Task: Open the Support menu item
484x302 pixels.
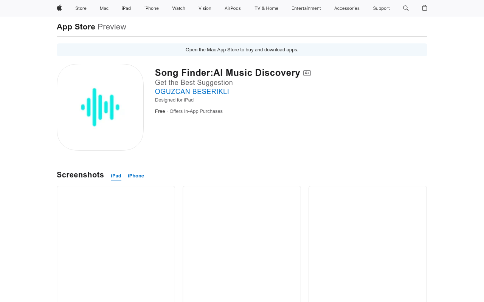Action: pyautogui.click(x=381, y=8)
